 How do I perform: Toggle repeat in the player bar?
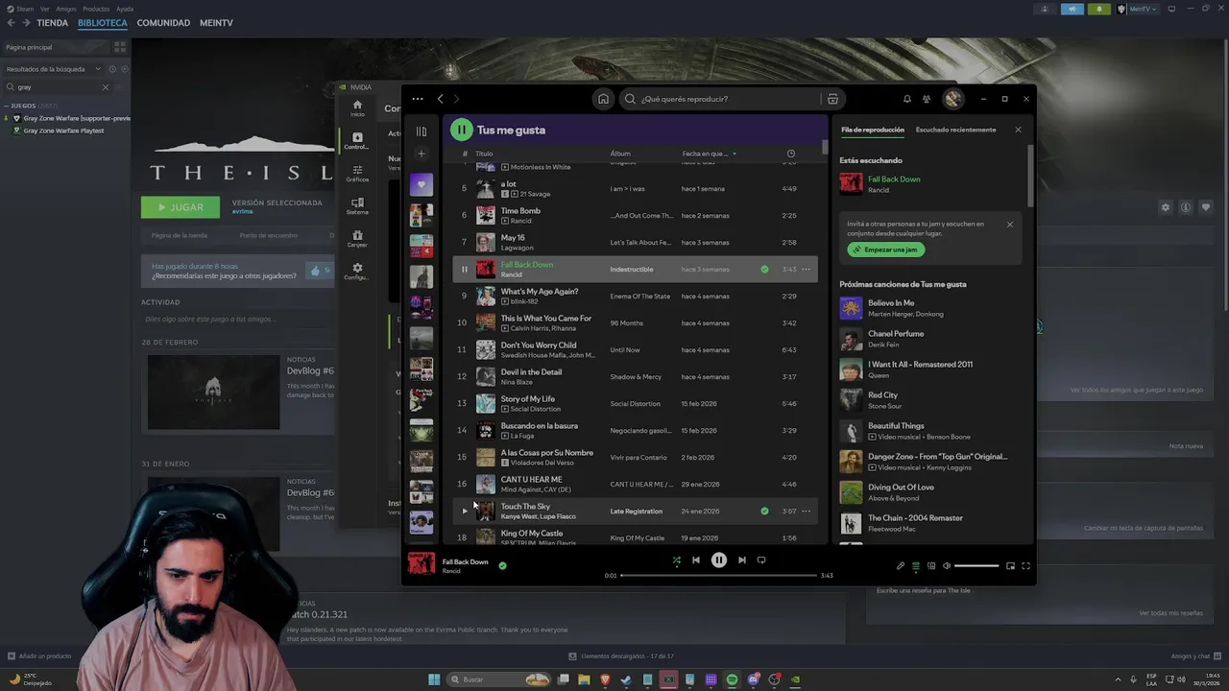coord(761,560)
